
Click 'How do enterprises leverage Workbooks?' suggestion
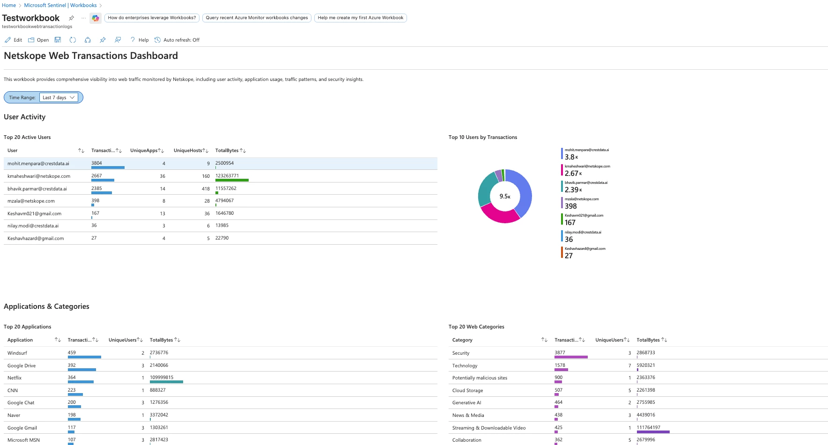point(152,18)
